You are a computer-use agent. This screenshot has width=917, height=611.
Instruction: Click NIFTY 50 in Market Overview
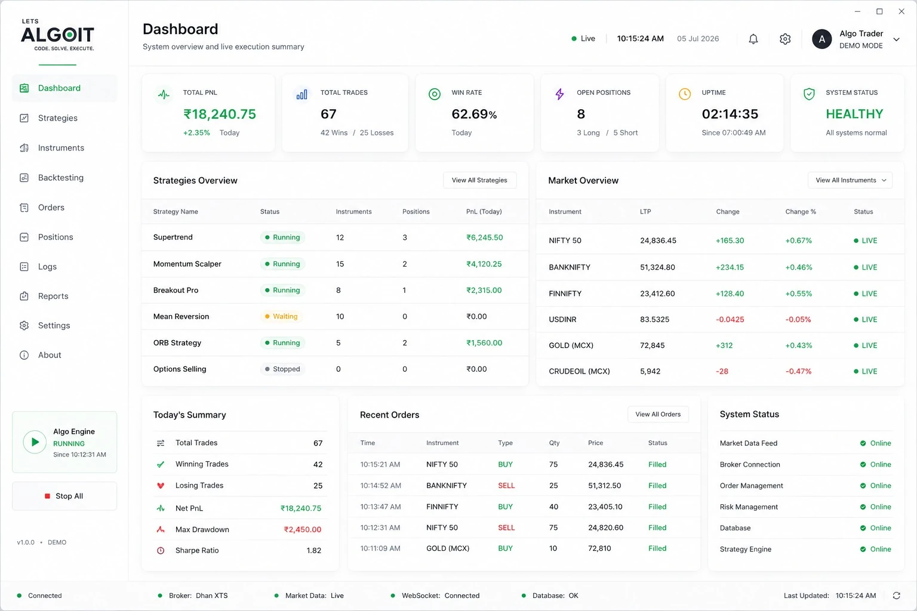pyautogui.click(x=565, y=241)
